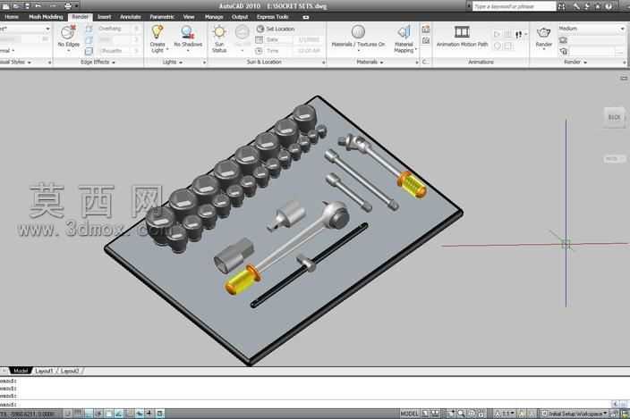Expand the Materials panel
This screenshot has width=630, height=419.
[370, 63]
